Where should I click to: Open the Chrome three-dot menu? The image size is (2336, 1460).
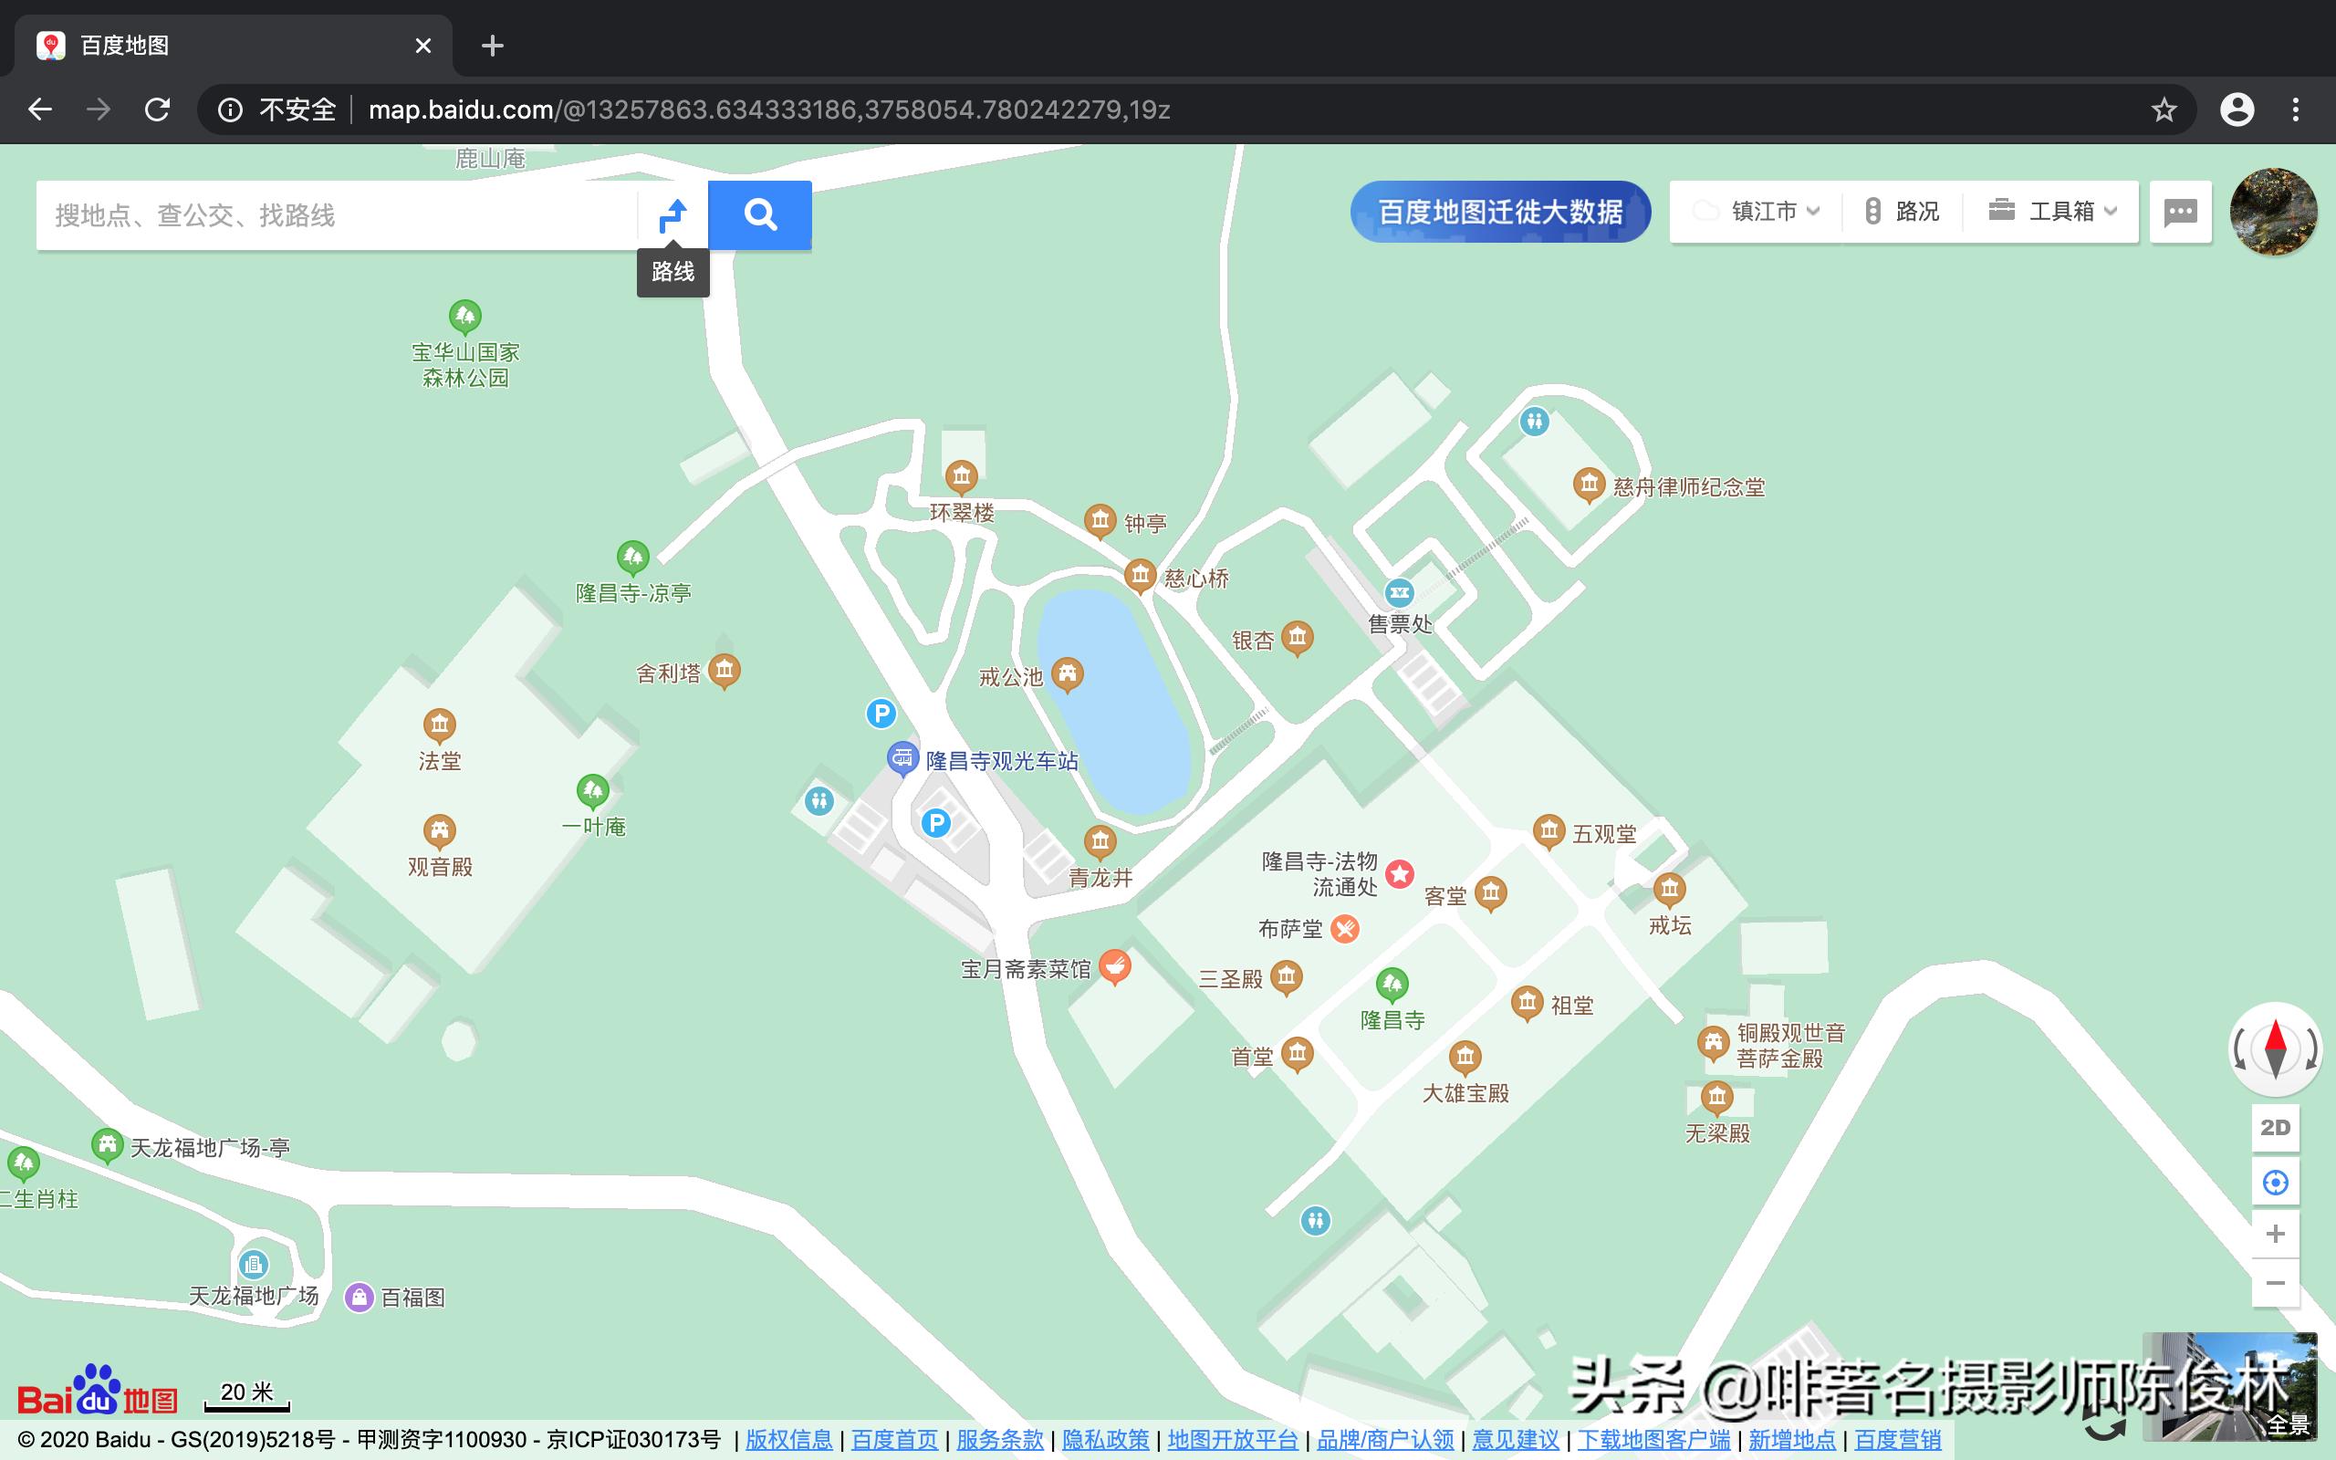2297,109
